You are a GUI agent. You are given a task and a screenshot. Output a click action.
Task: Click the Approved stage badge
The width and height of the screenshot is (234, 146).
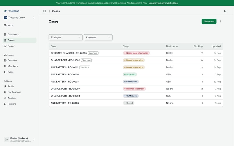tap(130, 74)
